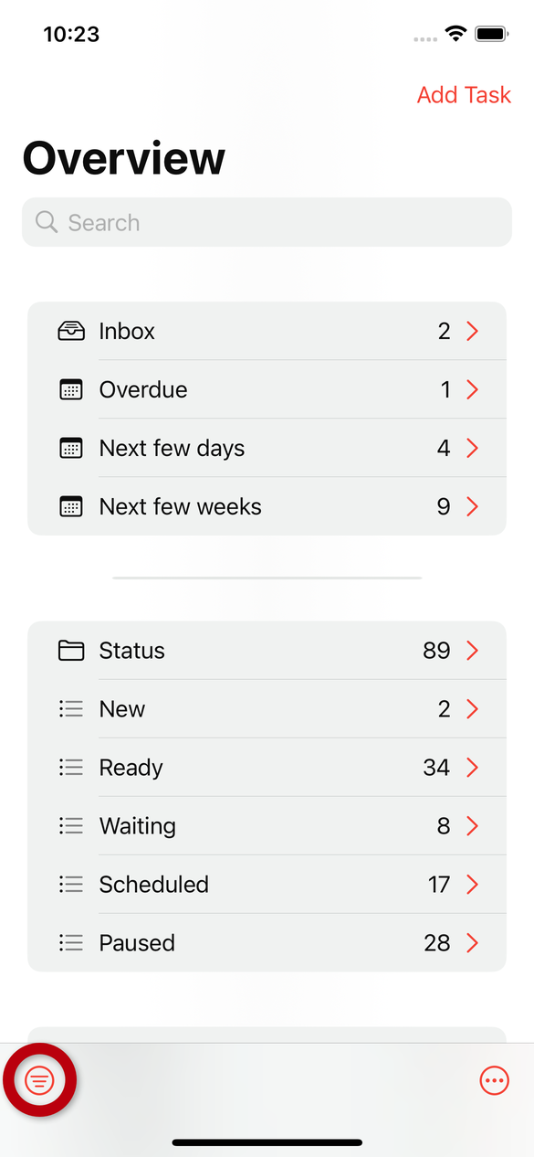Tap the more options ellipsis icon

494,1079
